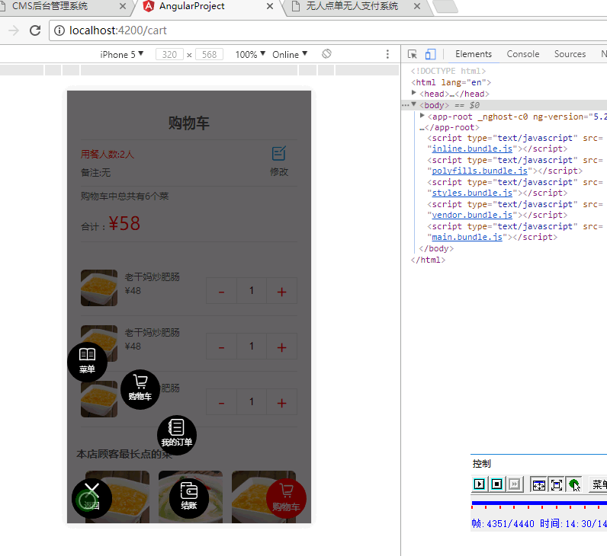
Task: Click the site info icon in address bar
Action: 59,30
